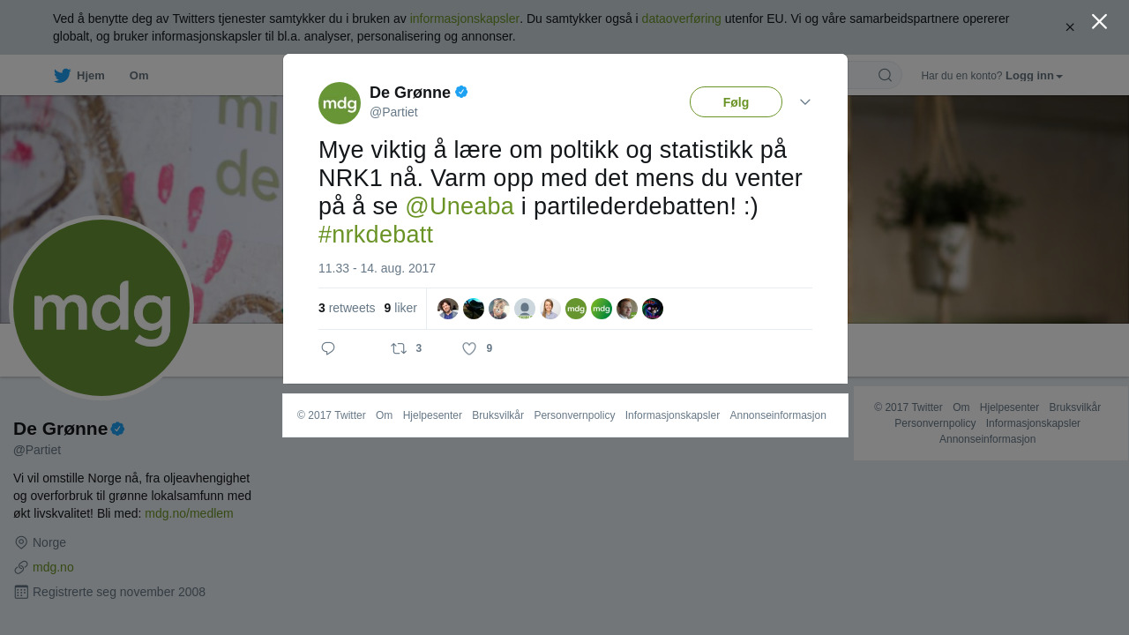This screenshot has width=1129, height=635.
Task: Click first liker avatar thumbnail
Action: click(x=448, y=309)
